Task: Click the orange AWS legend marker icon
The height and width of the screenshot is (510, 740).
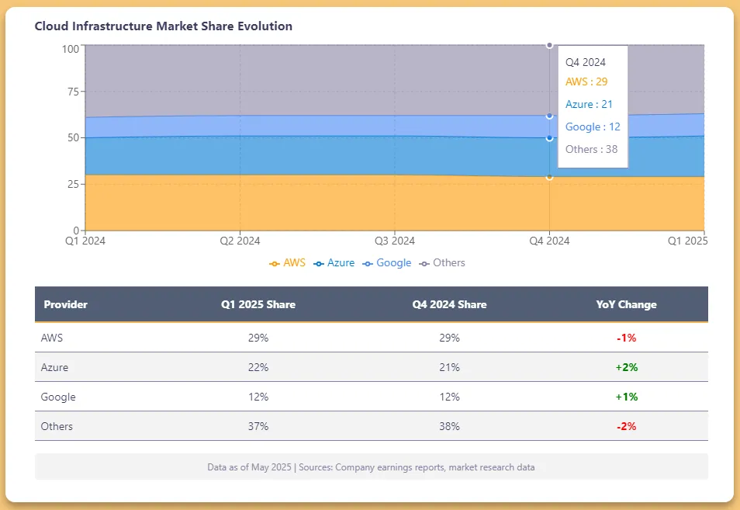Action: (275, 264)
